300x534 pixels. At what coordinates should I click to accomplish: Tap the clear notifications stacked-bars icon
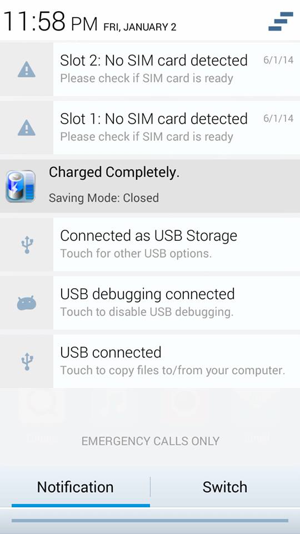pyautogui.click(x=281, y=21)
